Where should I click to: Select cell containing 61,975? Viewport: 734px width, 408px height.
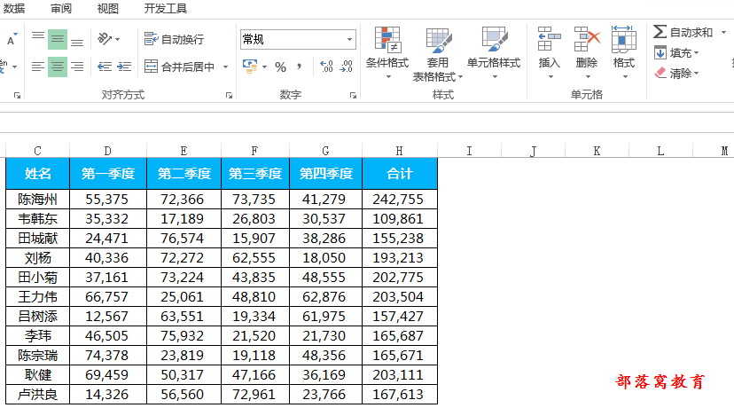326,316
